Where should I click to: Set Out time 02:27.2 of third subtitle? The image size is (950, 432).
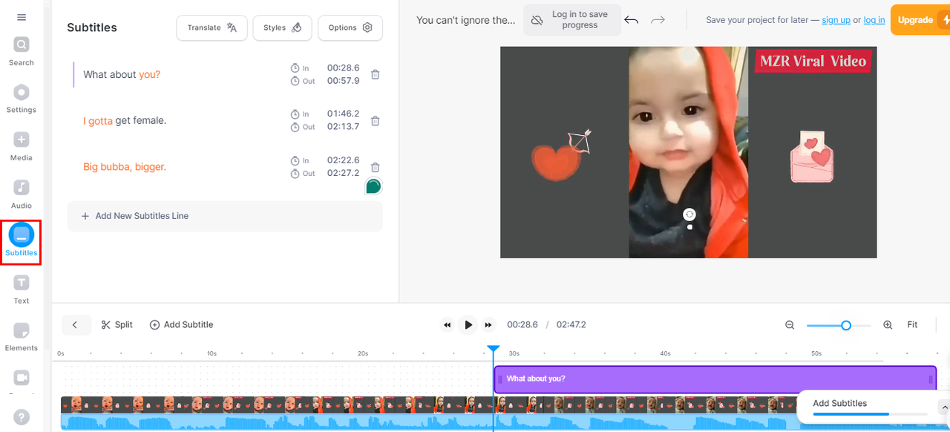(343, 173)
